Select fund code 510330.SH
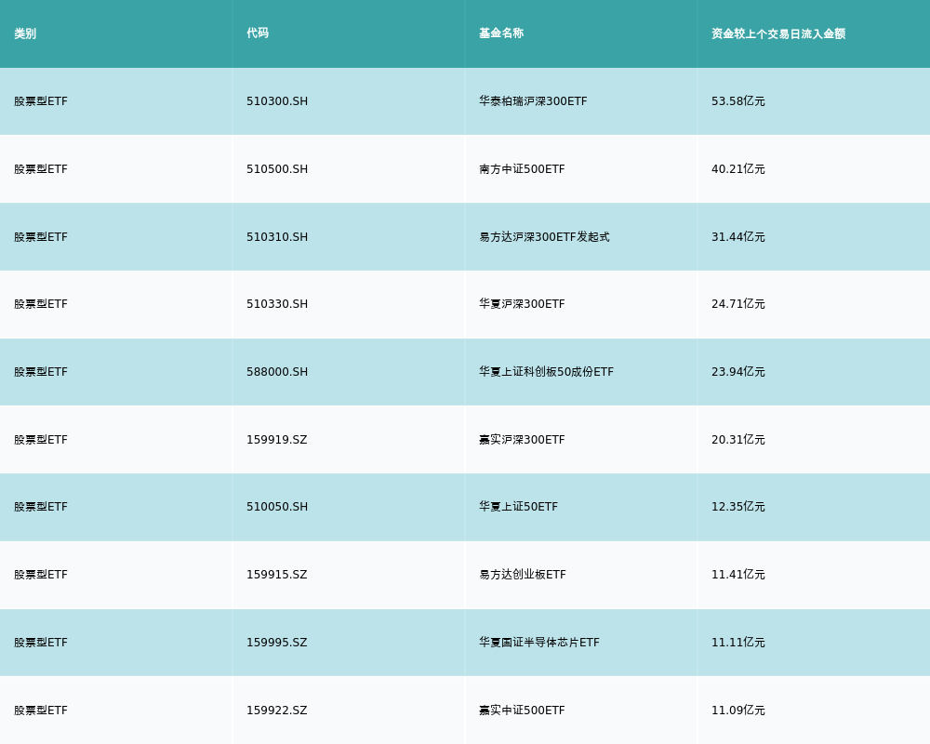 tap(277, 304)
